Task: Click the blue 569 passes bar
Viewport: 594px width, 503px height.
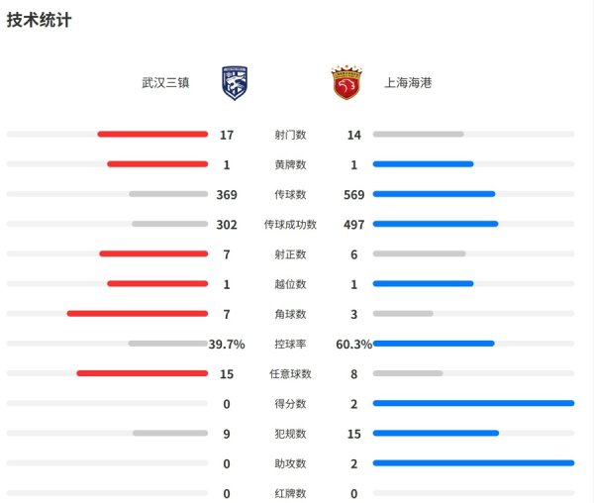Action: pyautogui.click(x=435, y=194)
